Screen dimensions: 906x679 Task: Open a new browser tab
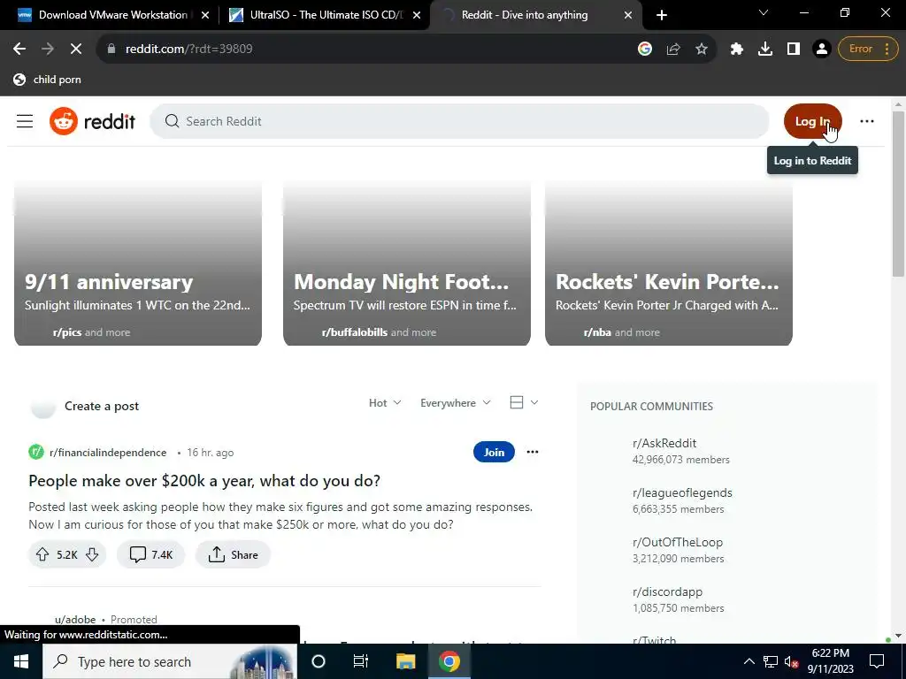662,15
